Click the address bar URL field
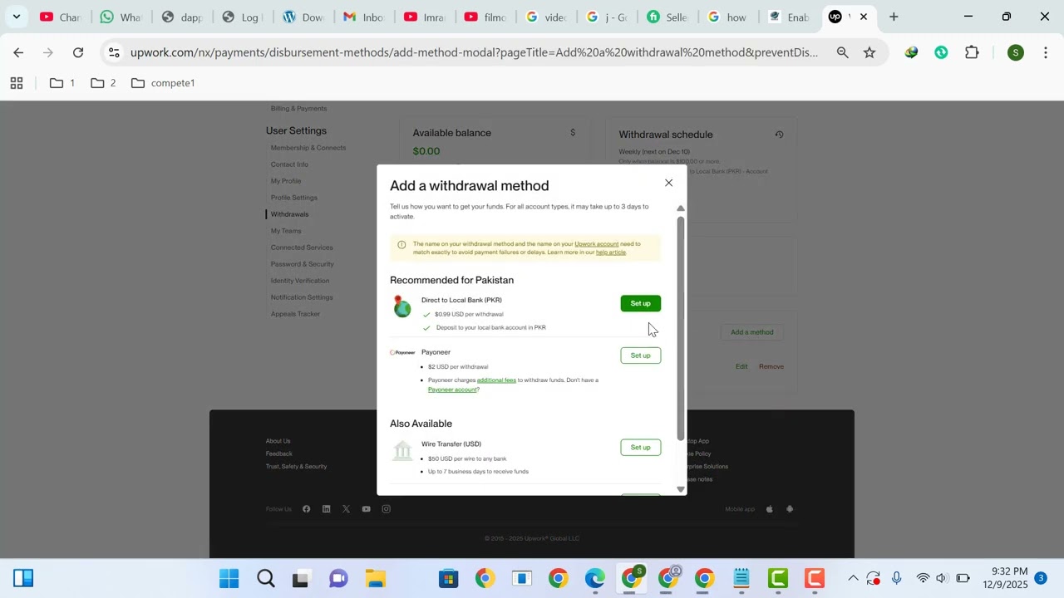This screenshot has height=598, width=1064. [474, 52]
